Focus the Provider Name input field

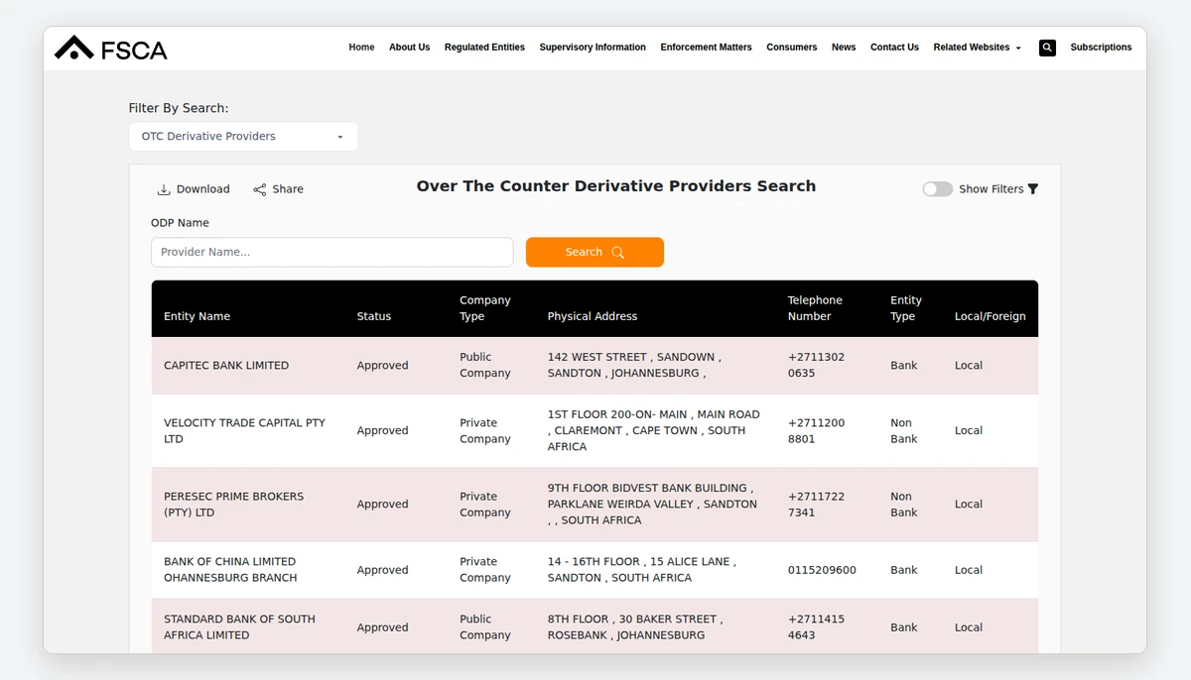(x=331, y=253)
